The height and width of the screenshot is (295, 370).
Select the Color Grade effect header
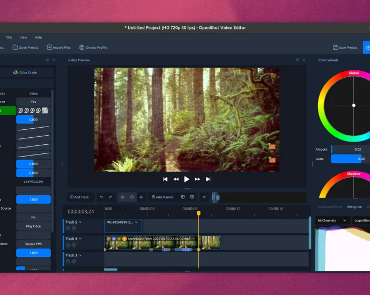pos(25,72)
